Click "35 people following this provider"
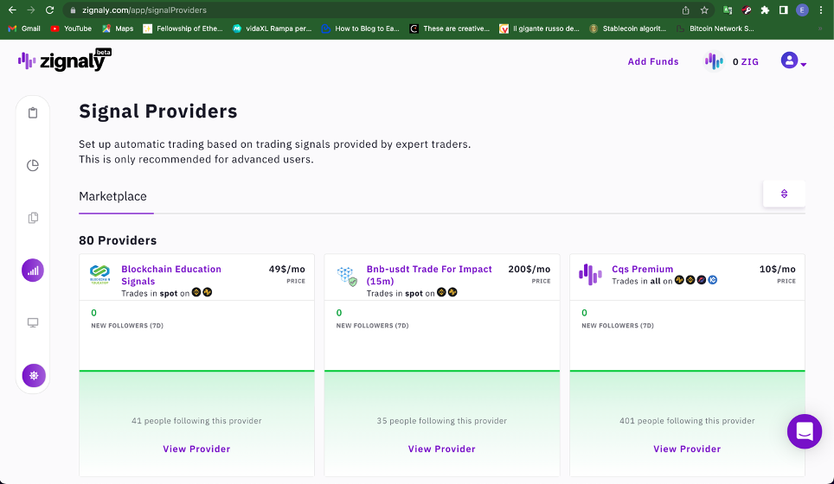The width and height of the screenshot is (834, 484). click(x=441, y=421)
